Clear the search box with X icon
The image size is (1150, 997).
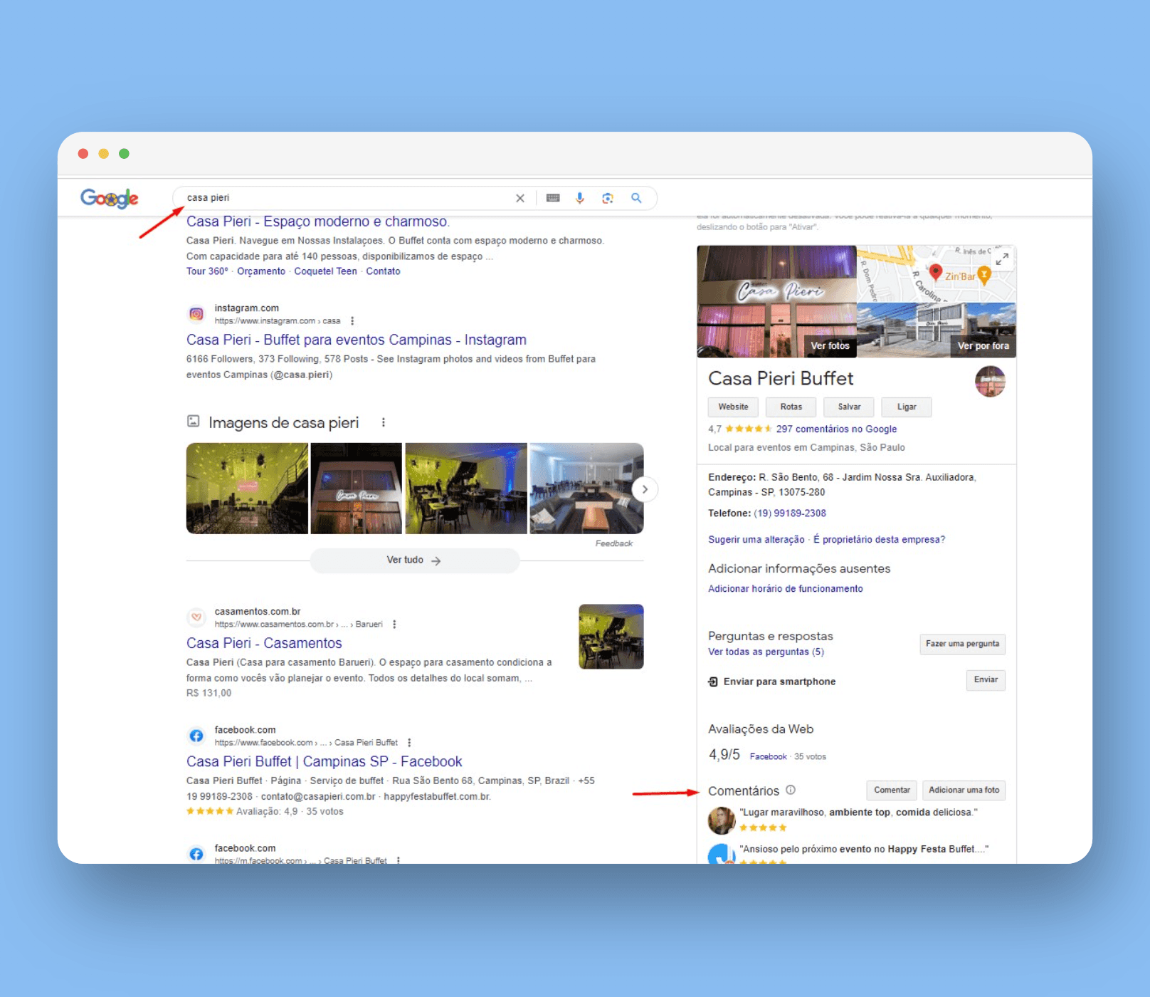tap(520, 198)
